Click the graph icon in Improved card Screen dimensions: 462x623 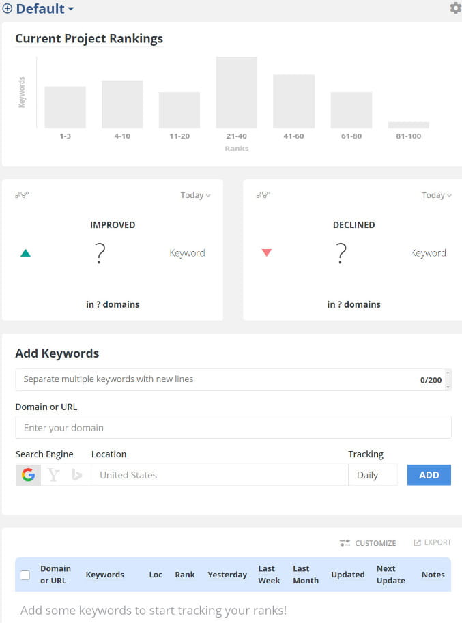pyautogui.click(x=22, y=195)
